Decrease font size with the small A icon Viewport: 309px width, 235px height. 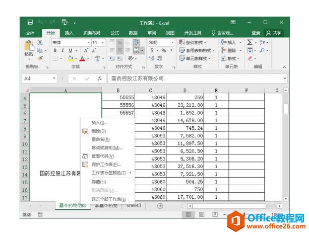tap(94, 50)
